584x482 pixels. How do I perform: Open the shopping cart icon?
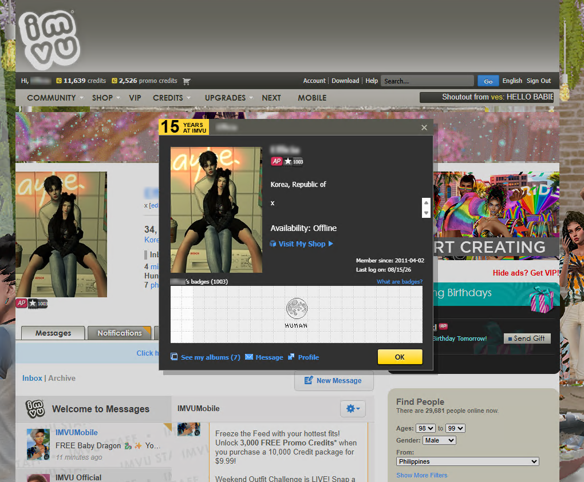point(187,81)
